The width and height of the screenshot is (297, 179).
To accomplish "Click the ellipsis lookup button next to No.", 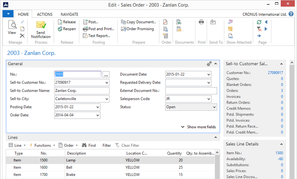I will [x=106, y=75].
